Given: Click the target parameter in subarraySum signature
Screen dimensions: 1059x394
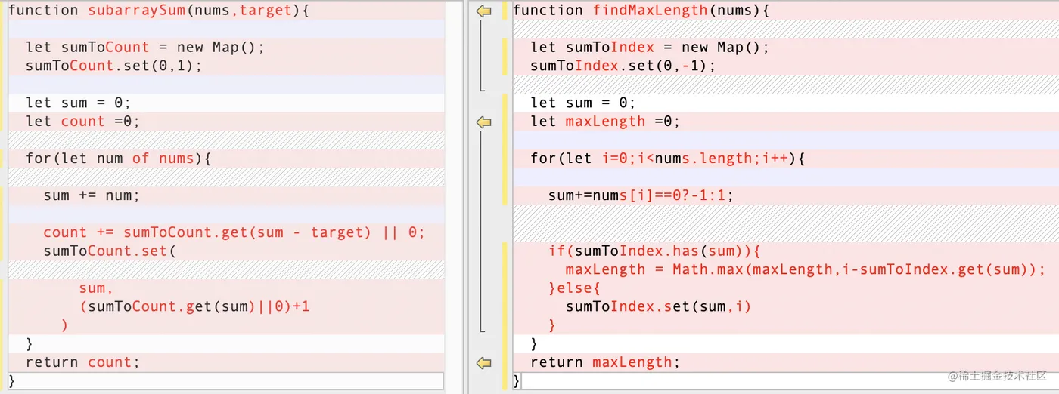Looking at the screenshot, I should (266, 11).
